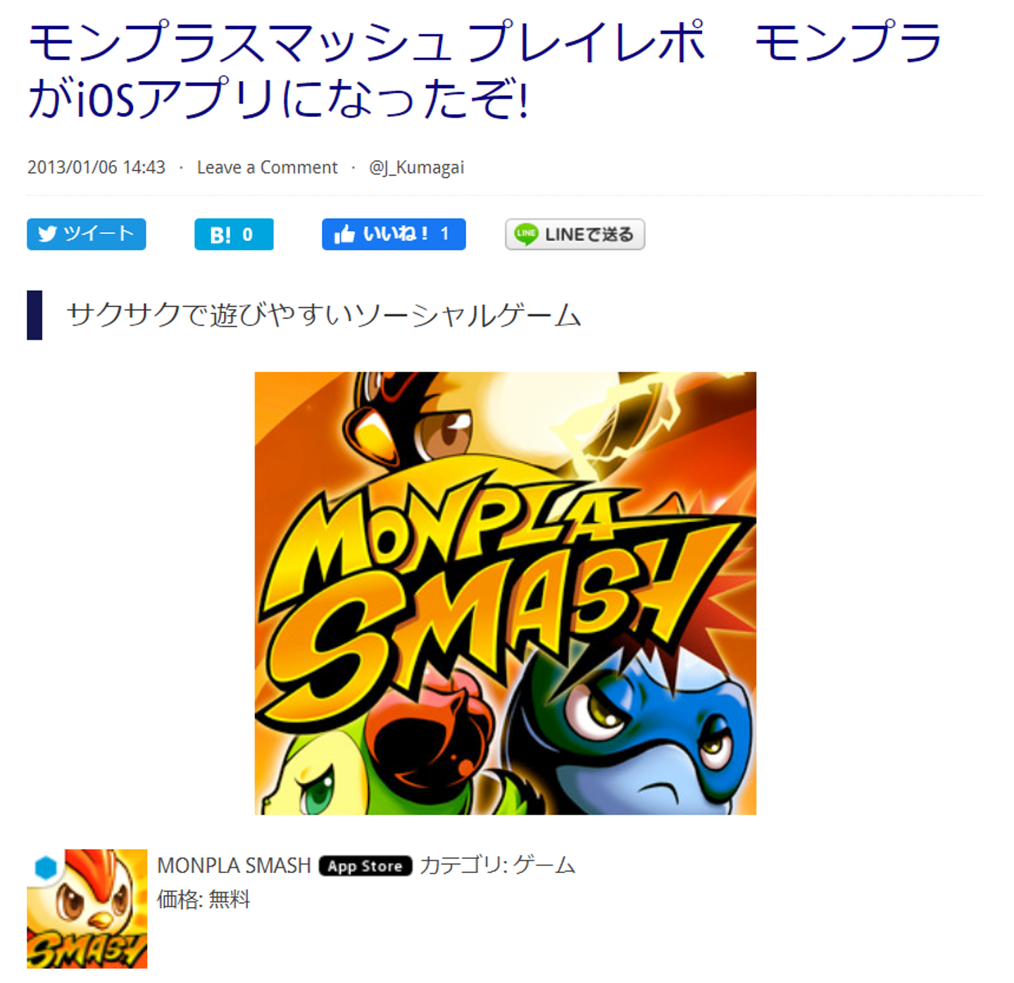1014x983 pixels.
Task: Open the MONPLA SMASH app name link
Action: (234, 865)
